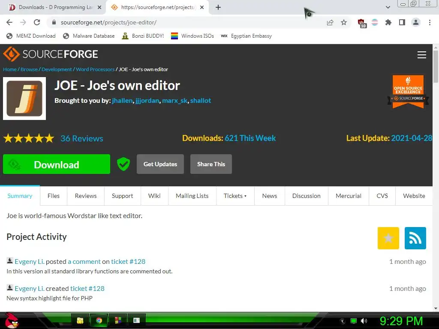Open the Windows ISOs bookmark
Viewport: 439px width, 329px height.
[192, 36]
